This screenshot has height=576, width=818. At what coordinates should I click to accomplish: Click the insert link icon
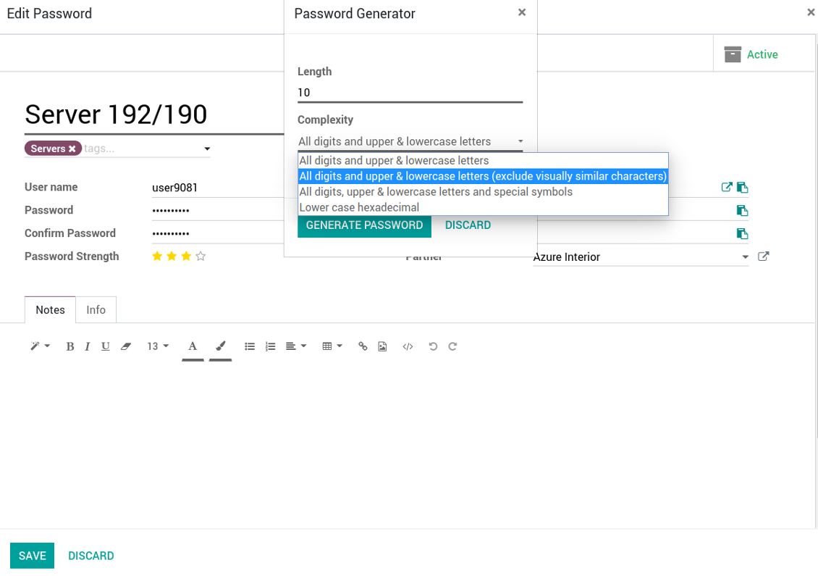[363, 346]
